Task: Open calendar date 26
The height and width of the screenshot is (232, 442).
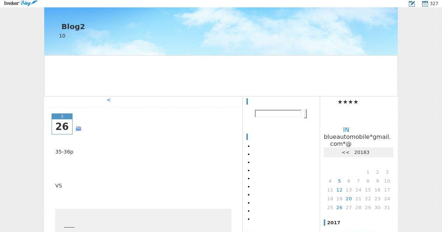Action: point(339,207)
